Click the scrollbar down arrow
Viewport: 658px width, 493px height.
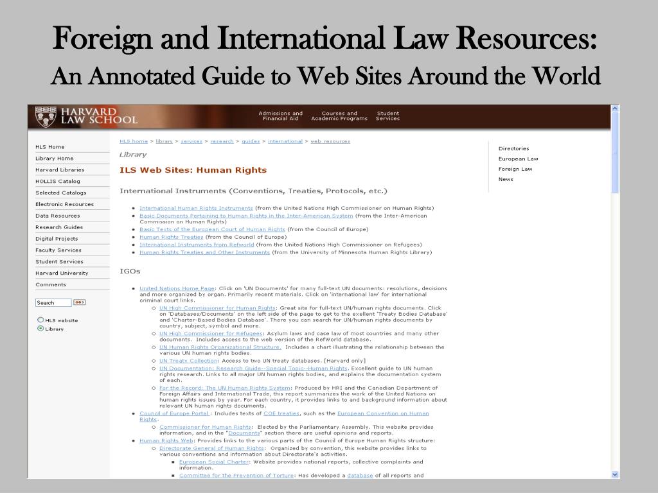[615, 474]
